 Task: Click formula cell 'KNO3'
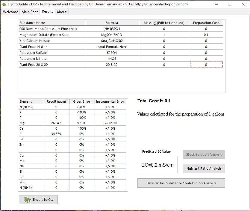point(112,59)
